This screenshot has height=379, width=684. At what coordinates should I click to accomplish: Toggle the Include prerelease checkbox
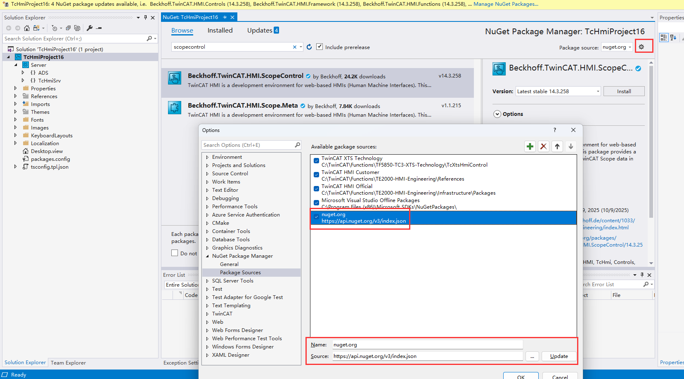[x=320, y=47]
